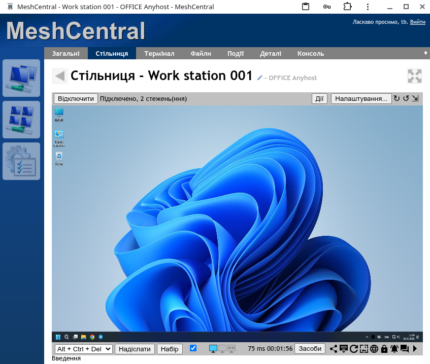Go back using the left arrow beside Стільниця title
Viewport: 430px width, 364px height.
pyautogui.click(x=60, y=76)
